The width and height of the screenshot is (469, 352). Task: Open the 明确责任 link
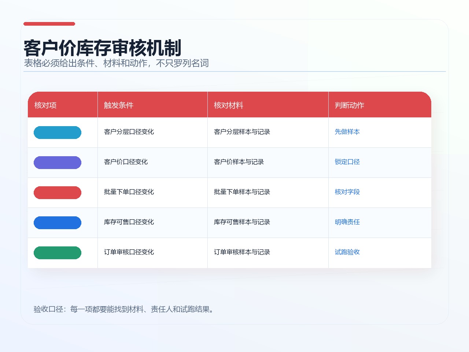(347, 222)
